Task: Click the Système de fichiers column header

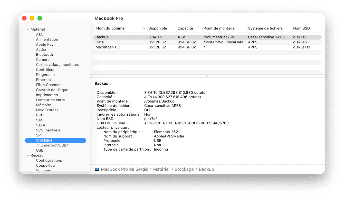Action: pyautogui.click(x=265, y=28)
